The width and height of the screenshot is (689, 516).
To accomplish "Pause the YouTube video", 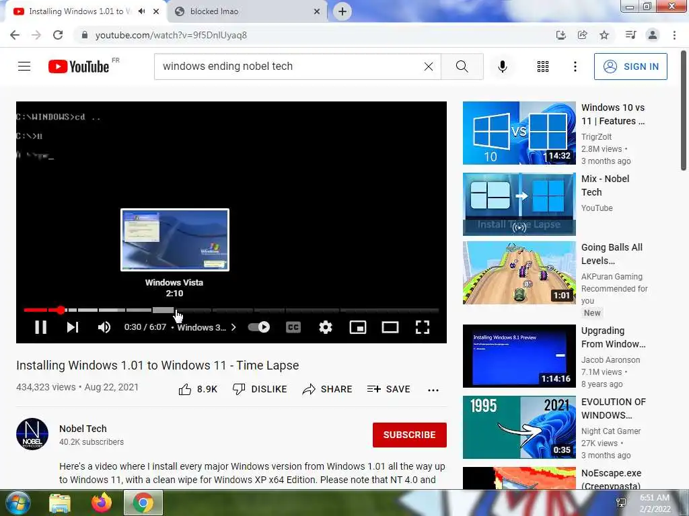I will pyautogui.click(x=40, y=327).
